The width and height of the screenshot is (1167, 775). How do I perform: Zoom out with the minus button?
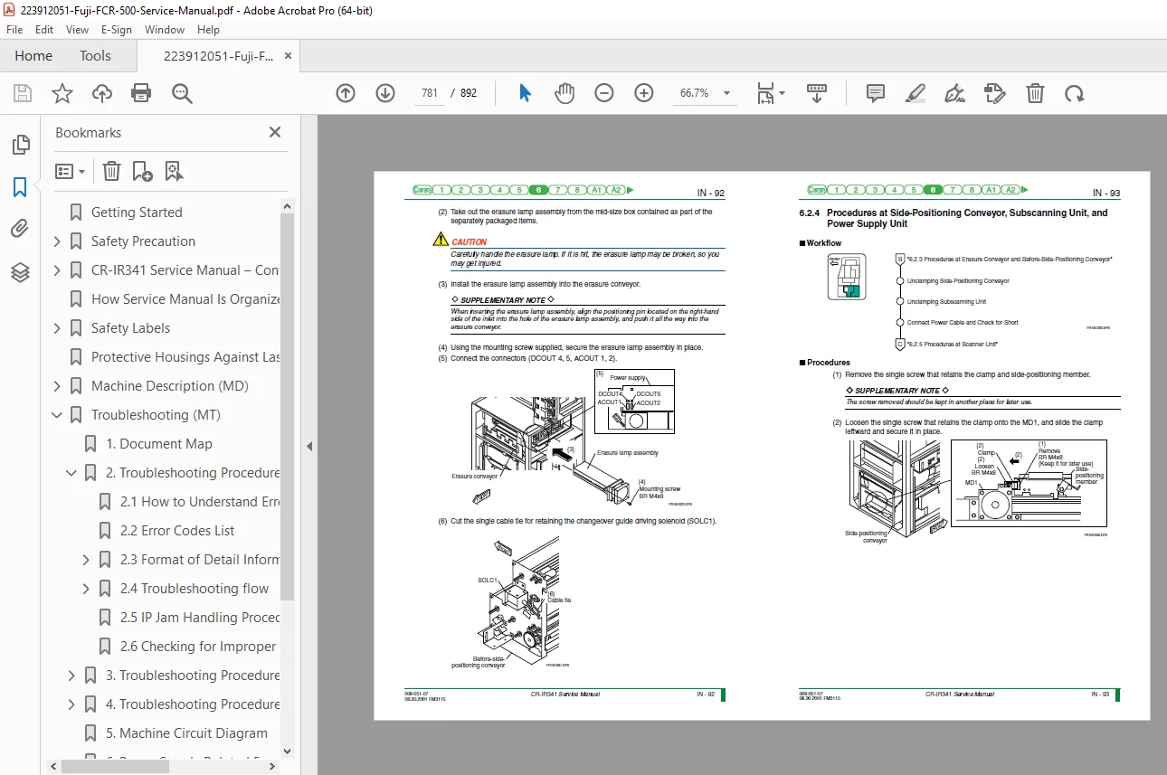click(604, 93)
